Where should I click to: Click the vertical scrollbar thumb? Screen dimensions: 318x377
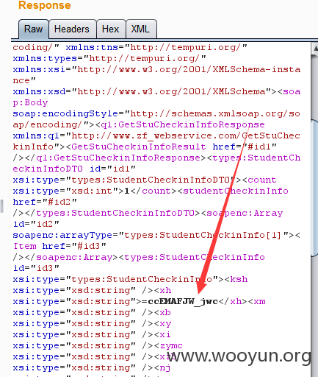click(314, 188)
